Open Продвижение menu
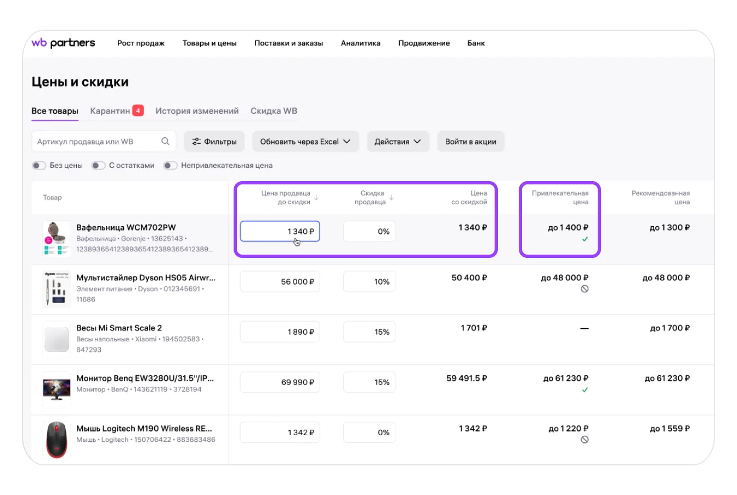737x495 pixels. tap(424, 43)
